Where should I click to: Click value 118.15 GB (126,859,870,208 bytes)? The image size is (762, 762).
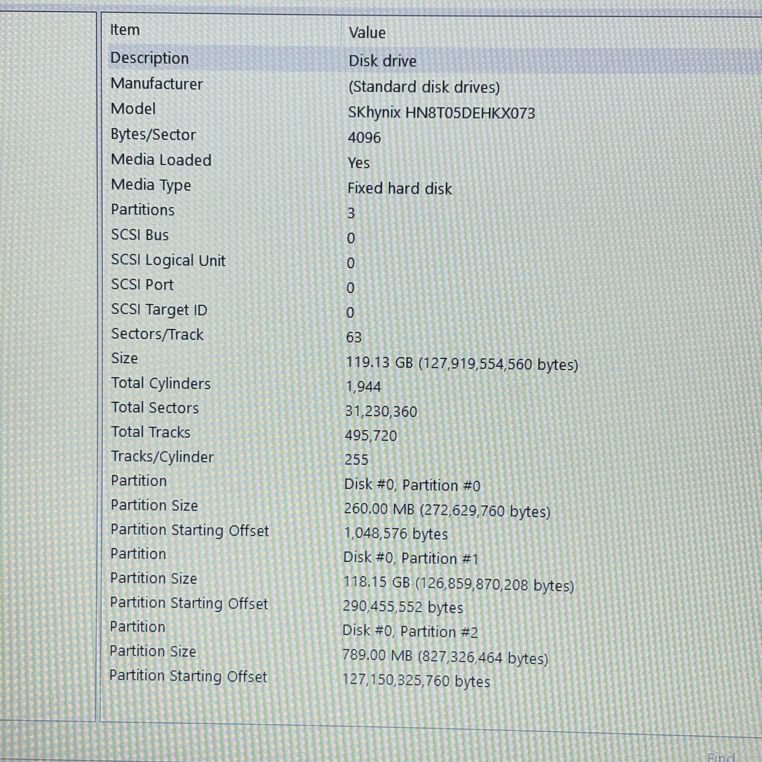point(458,584)
